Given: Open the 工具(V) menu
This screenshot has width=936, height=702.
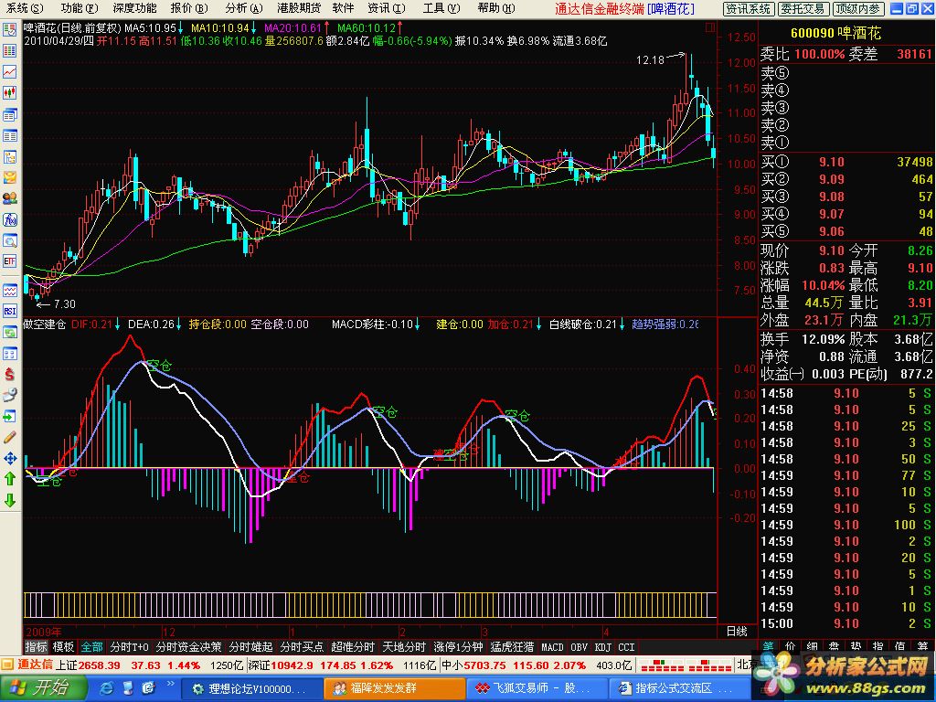Looking at the screenshot, I should tap(441, 8).
